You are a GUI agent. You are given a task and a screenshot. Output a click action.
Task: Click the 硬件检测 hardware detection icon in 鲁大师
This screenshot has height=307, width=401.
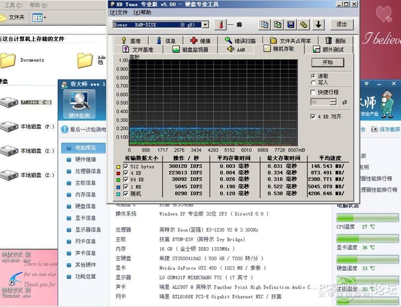[79, 104]
